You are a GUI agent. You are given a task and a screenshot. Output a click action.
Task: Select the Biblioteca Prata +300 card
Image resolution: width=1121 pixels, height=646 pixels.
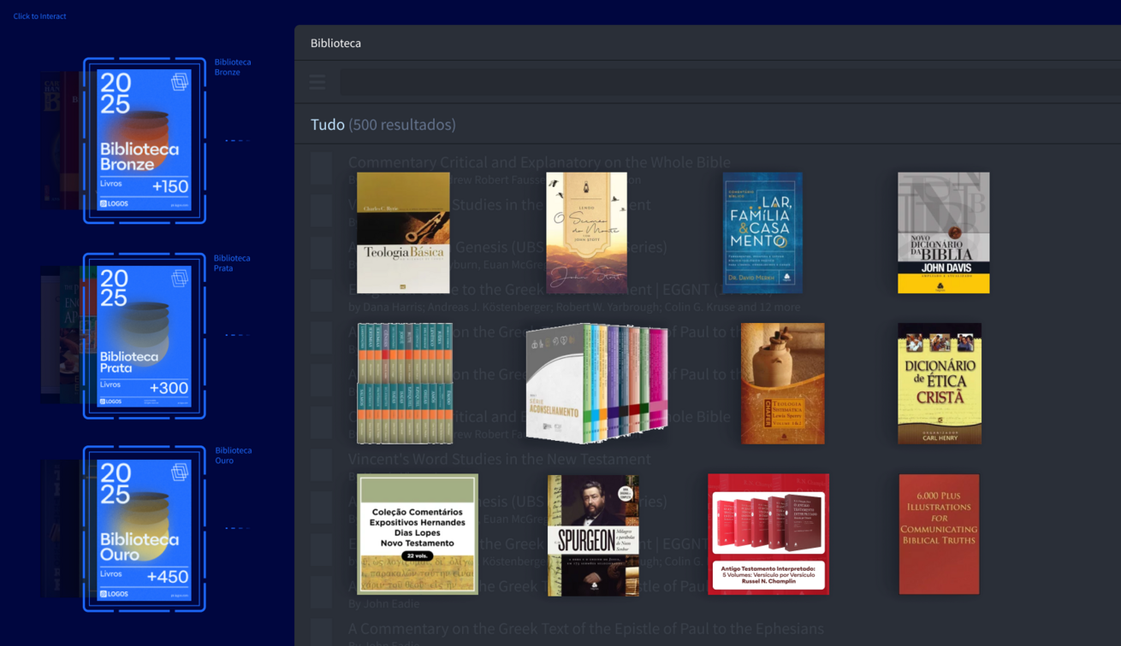click(144, 336)
